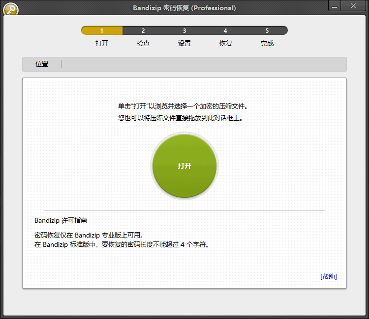
Task: Open the [帮助] help link
Action: point(328,276)
